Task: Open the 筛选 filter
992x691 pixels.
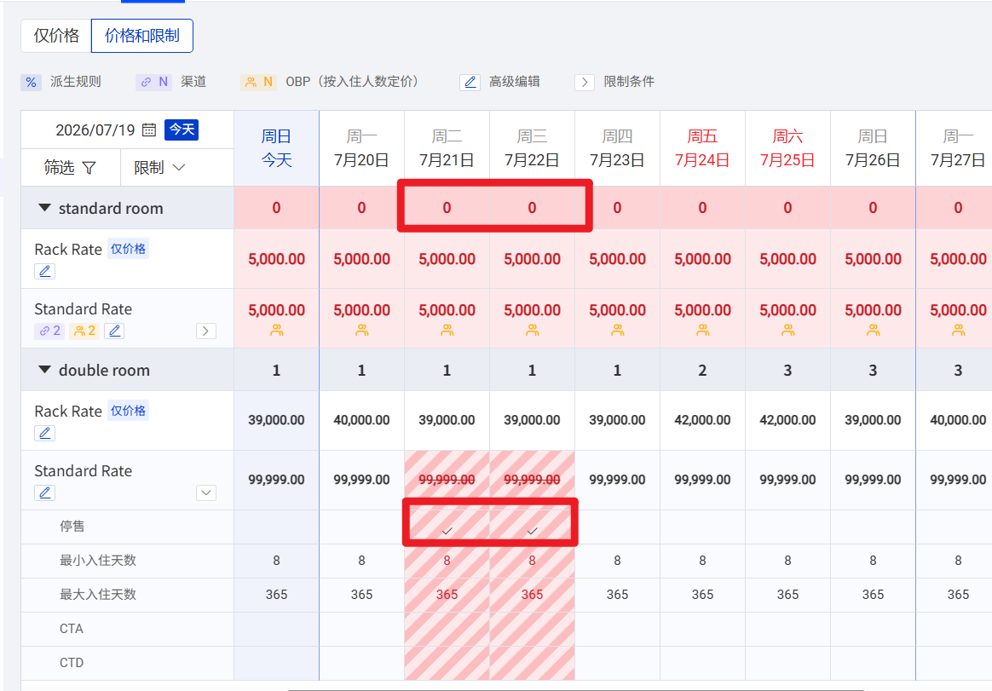Action: pos(70,168)
